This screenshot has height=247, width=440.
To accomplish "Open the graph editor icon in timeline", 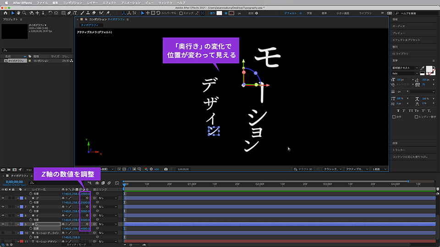I will pyautogui.click(x=117, y=183).
